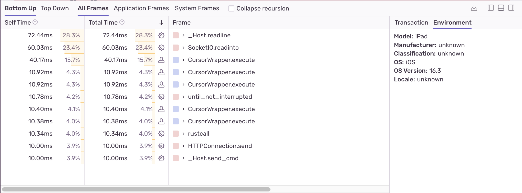
Task: Open the Transaction tab
Action: tap(411, 23)
